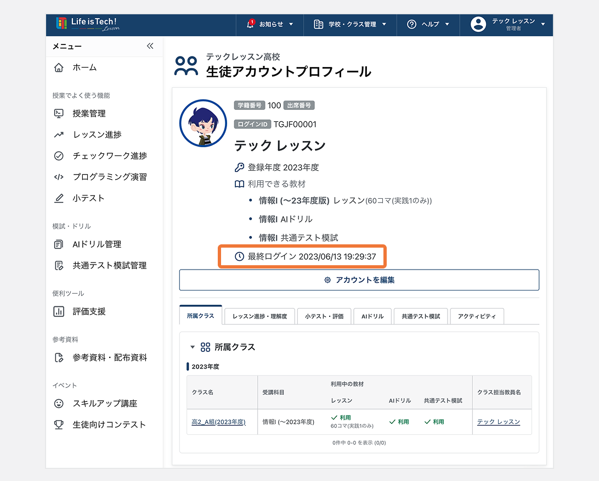Switch to the 小テスト・評価 tab
This screenshot has height=481, width=599.
point(324,316)
